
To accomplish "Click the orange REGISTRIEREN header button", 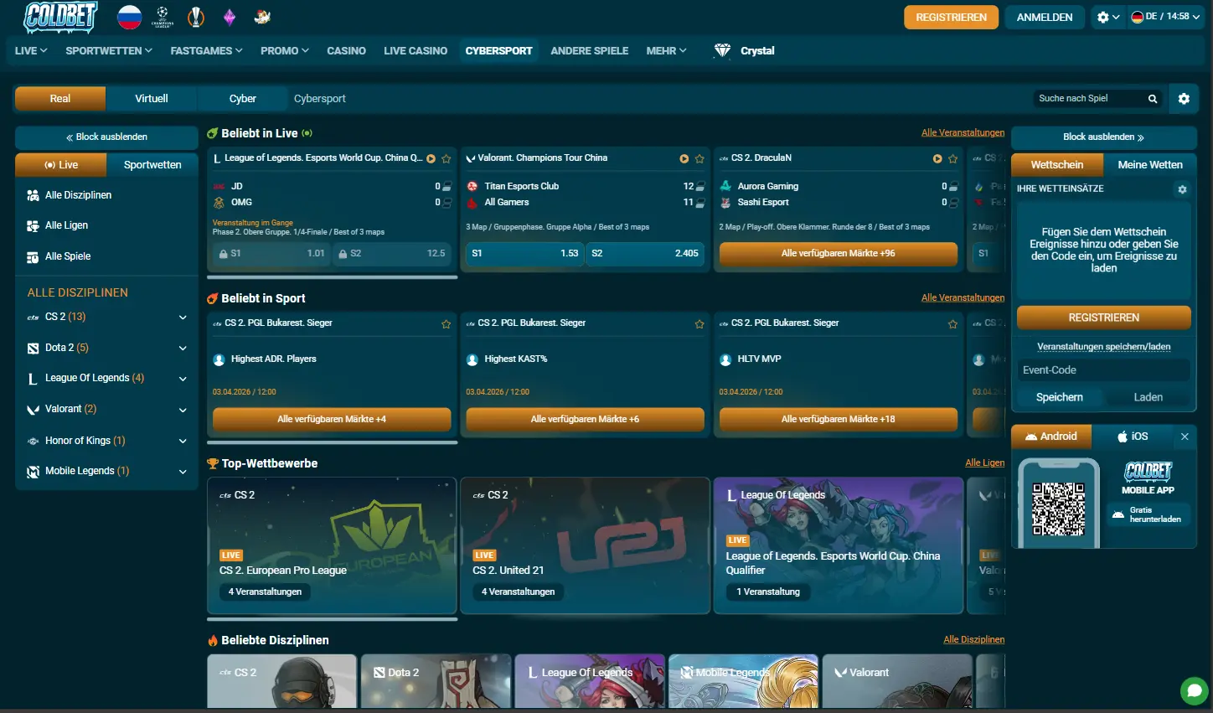I will tap(951, 16).
